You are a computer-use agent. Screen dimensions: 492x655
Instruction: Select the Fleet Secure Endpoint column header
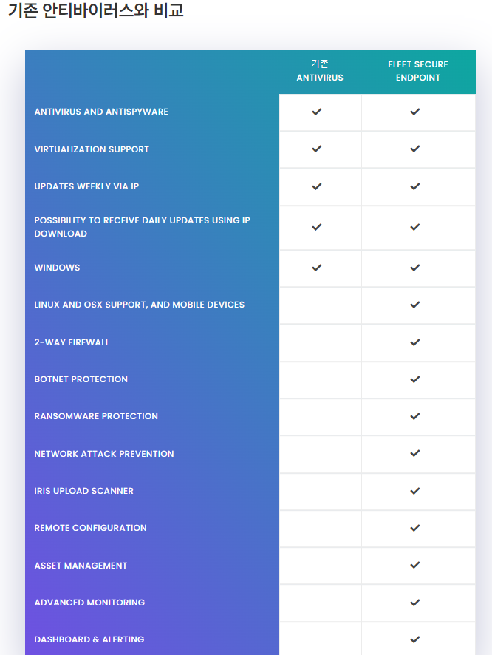(418, 71)
